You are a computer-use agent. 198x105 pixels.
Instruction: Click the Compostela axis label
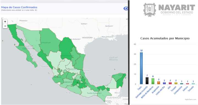[x=178, y=90]
